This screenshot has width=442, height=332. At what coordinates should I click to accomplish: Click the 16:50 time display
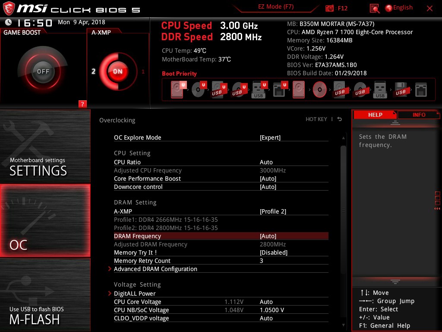pos(35,22)
